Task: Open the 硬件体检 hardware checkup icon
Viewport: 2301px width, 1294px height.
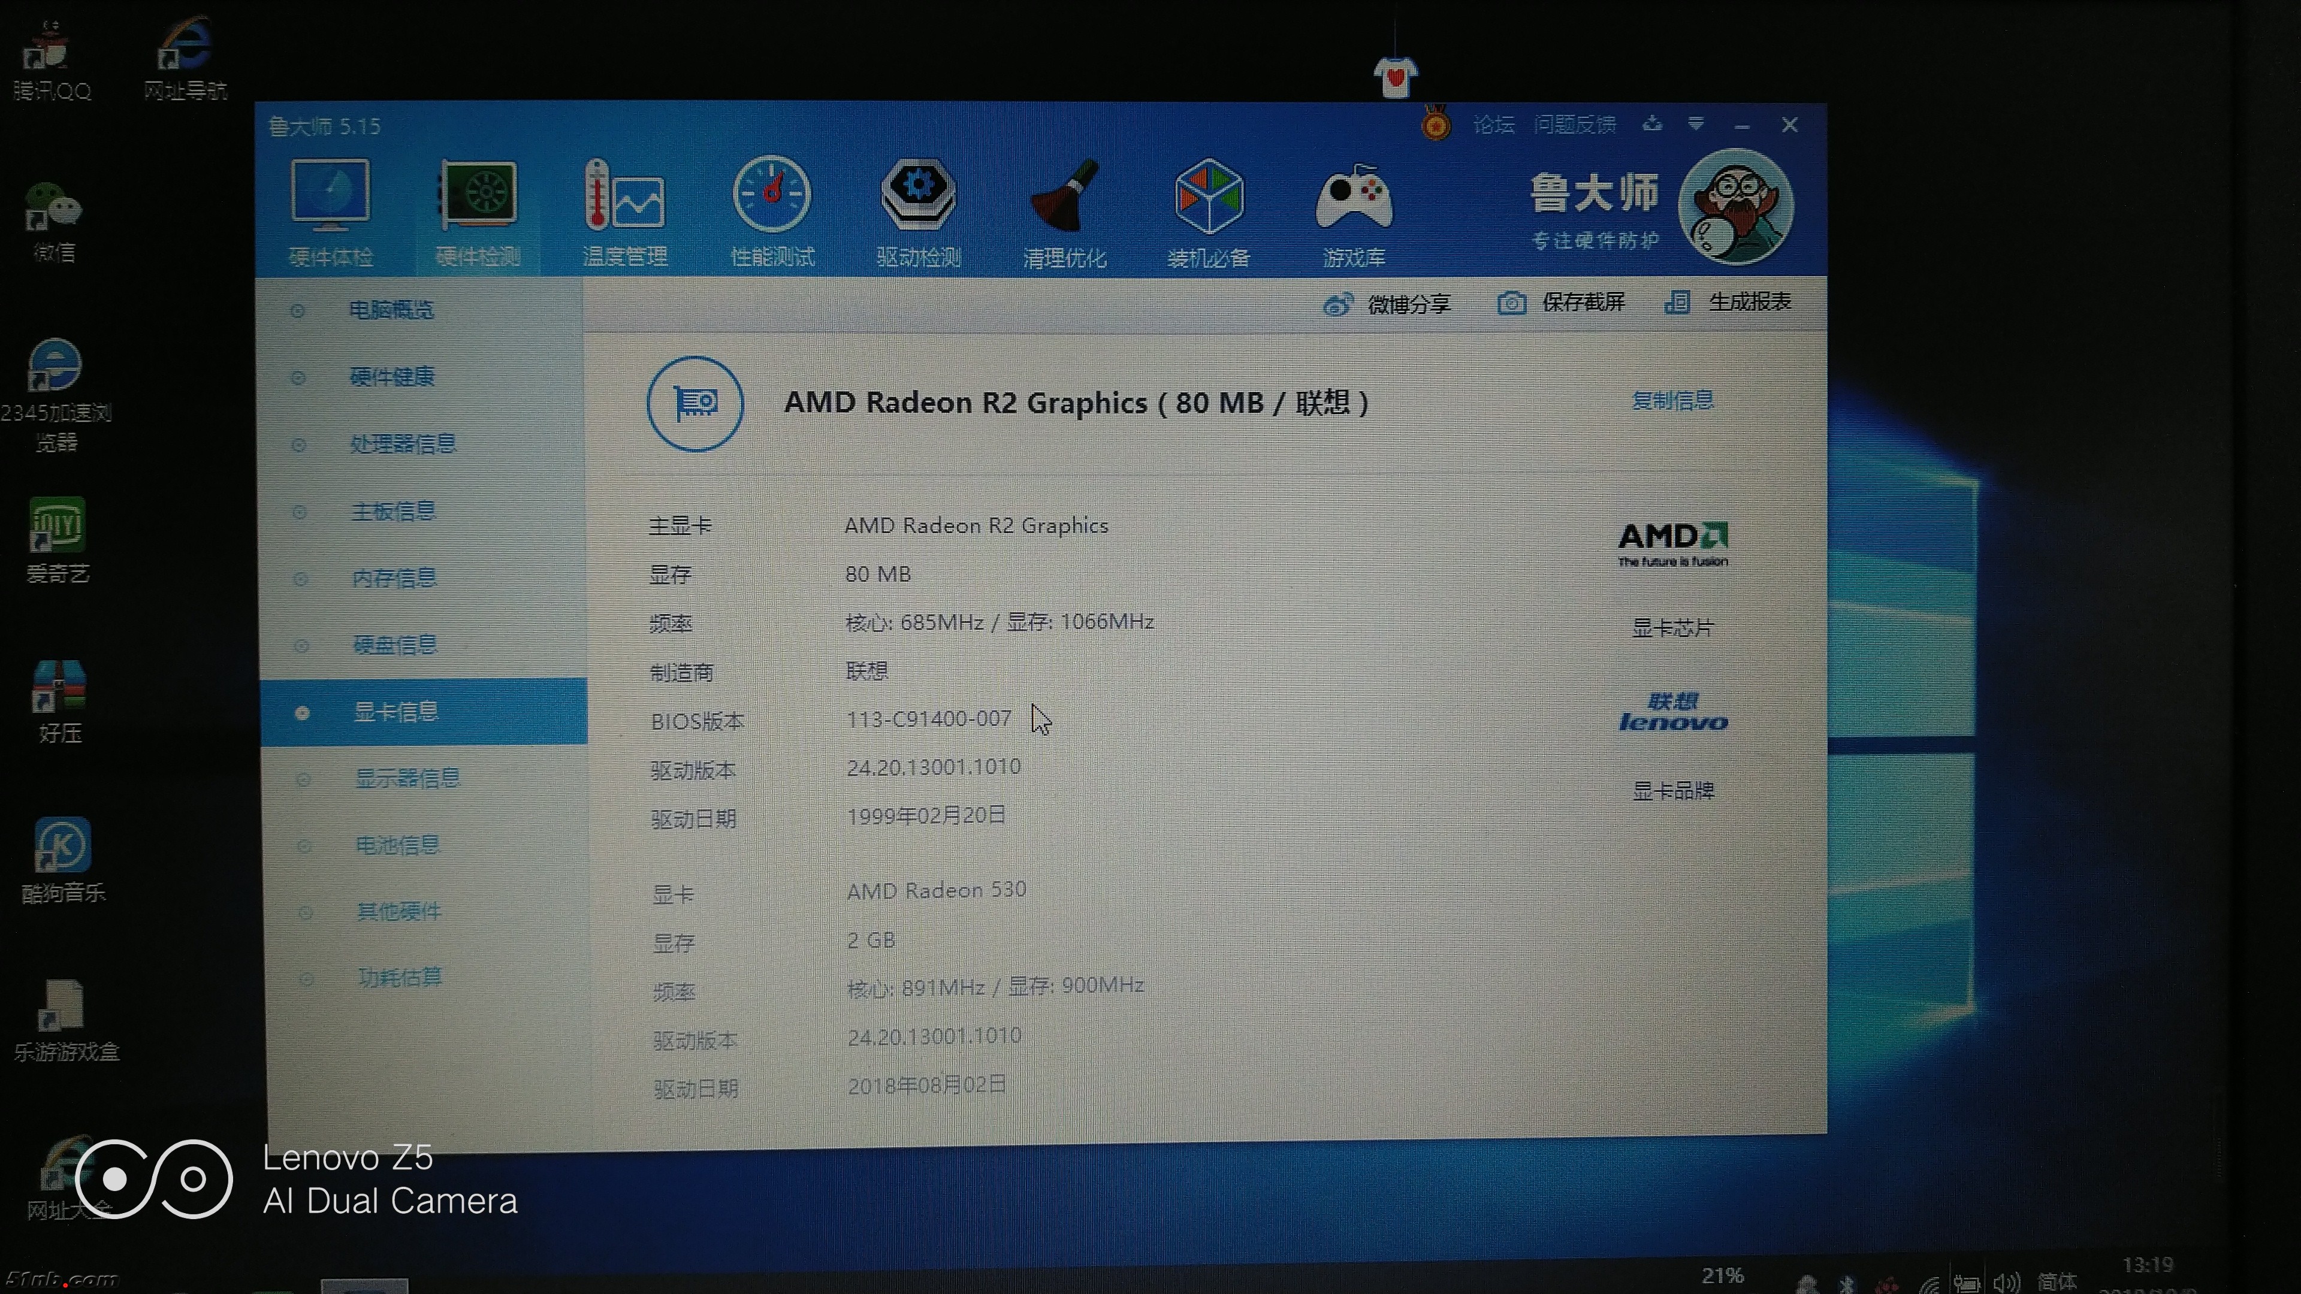Action: pyautogui.click(x=330, y=200)
